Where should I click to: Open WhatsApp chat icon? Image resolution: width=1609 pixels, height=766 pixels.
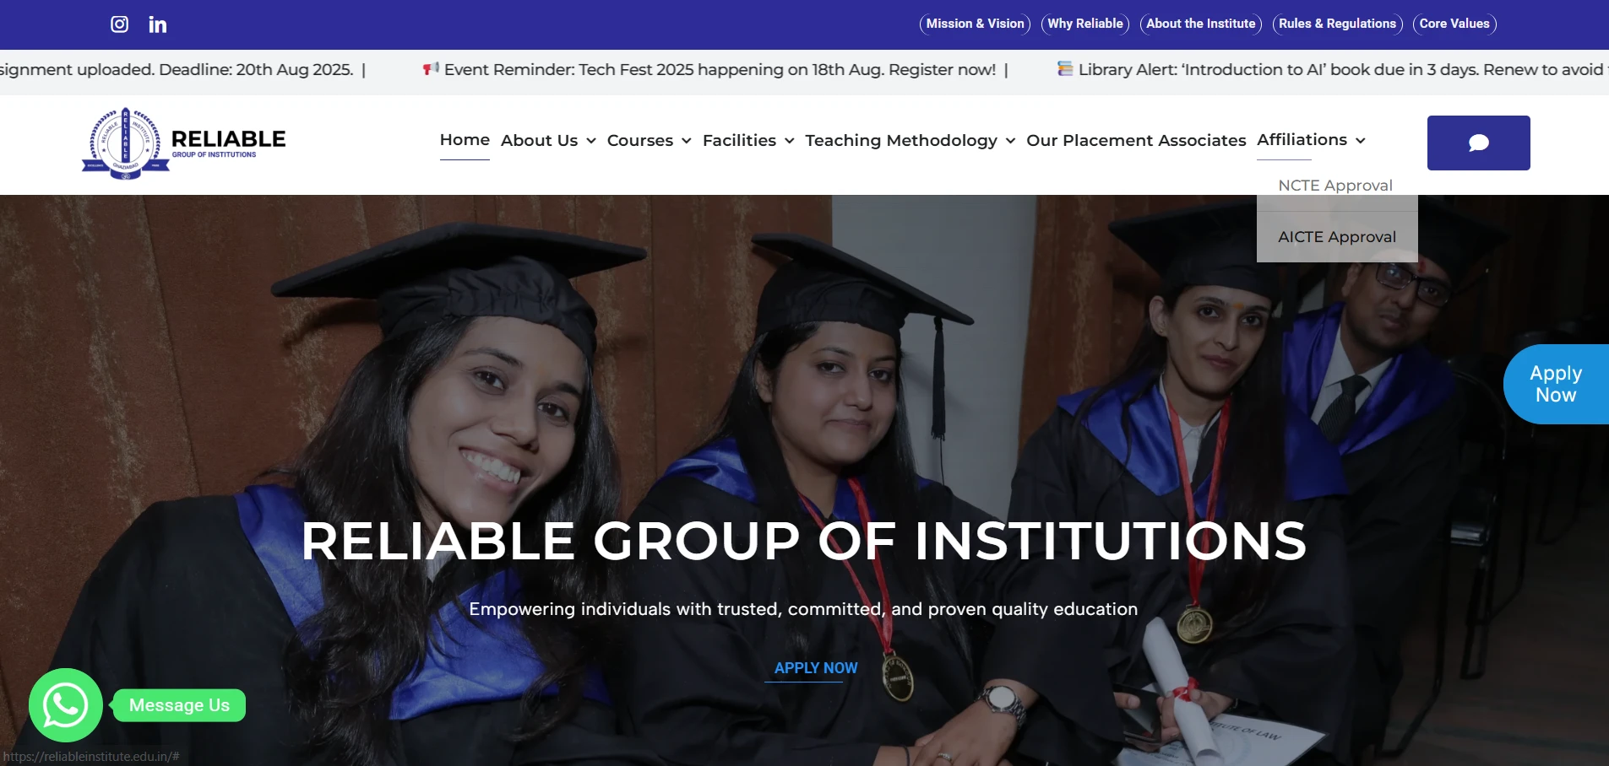(x=66, y=705)
